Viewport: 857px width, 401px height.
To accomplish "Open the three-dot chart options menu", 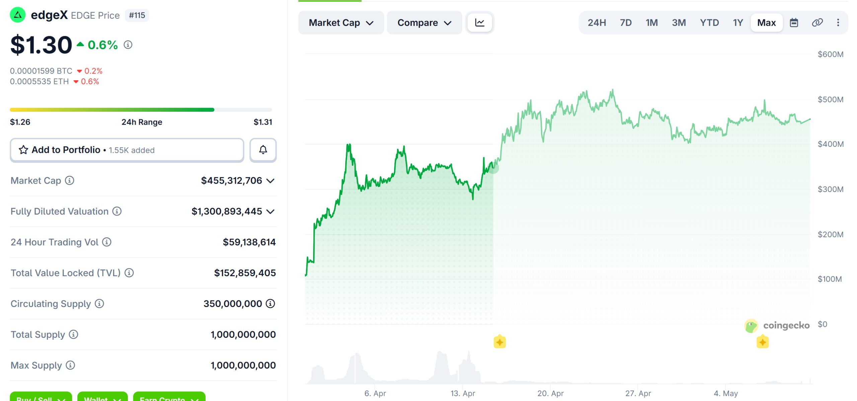I will point(838,23).
